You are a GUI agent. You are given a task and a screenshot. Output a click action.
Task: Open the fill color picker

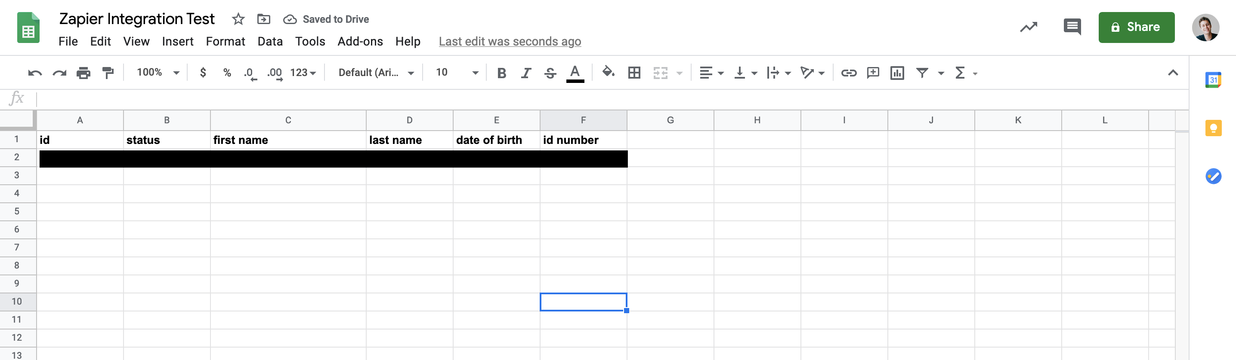coord(609,72)
